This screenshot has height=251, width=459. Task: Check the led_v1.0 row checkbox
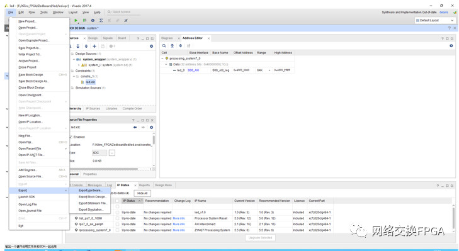click(117, 213)
